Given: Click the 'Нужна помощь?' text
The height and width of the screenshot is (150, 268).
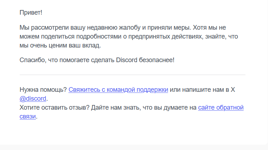Looking at the screenshot, I should click(43, 90).
